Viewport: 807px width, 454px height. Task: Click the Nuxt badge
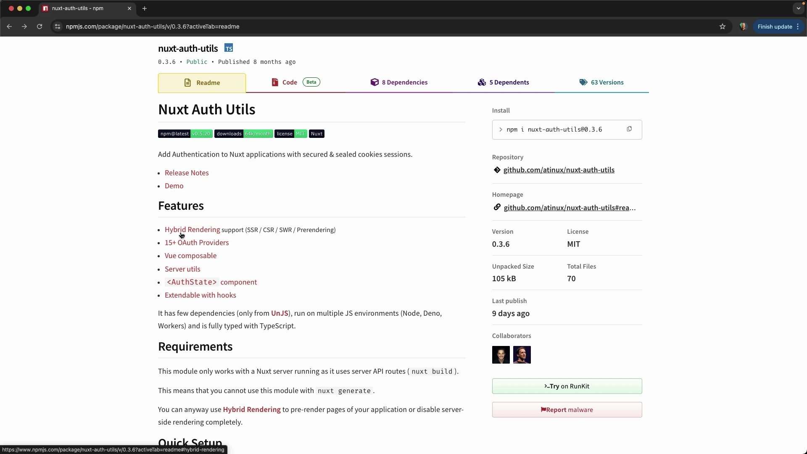coord(317,134)
